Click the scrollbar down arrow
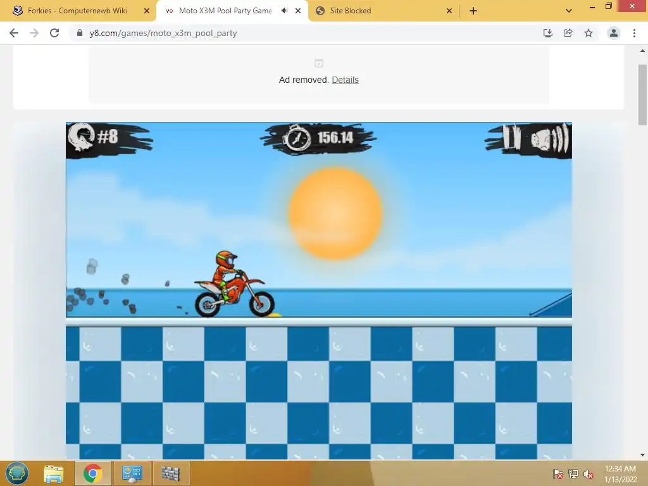This screenshot has height=486, width=648. 642,455
